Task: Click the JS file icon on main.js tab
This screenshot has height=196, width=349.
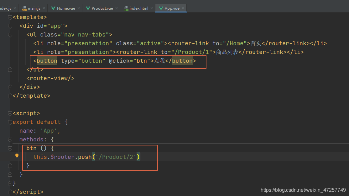Action: coord(24,8)
